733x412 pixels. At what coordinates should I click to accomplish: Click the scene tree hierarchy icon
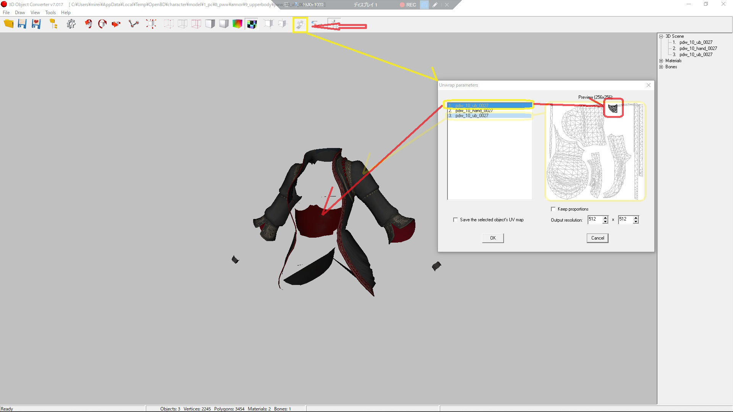click(x=53, y=24)
